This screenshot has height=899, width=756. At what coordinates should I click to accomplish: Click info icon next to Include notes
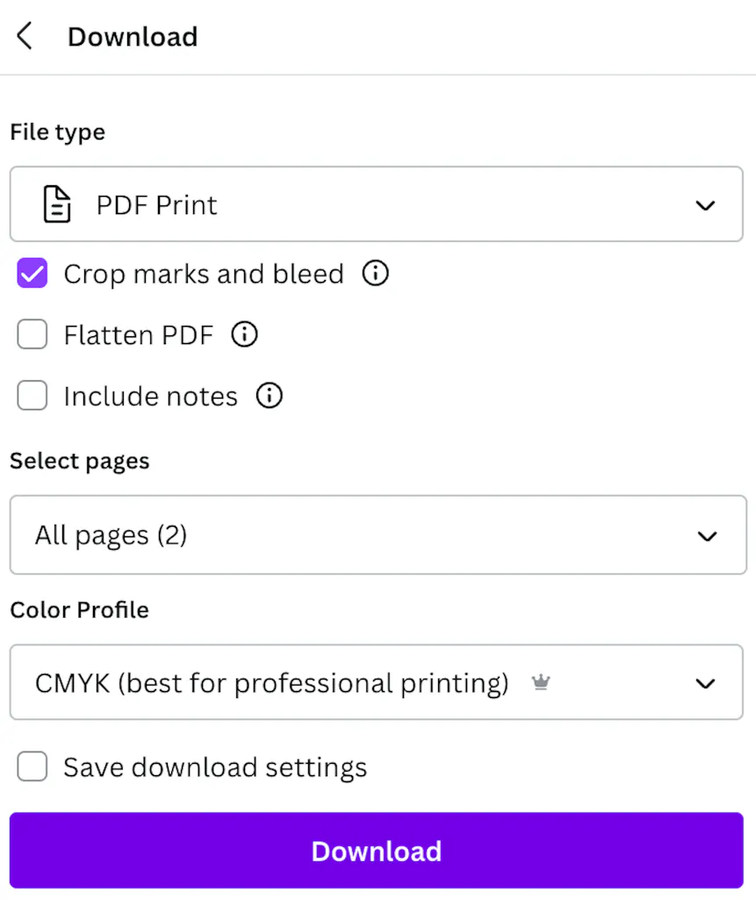pos(269,396)
